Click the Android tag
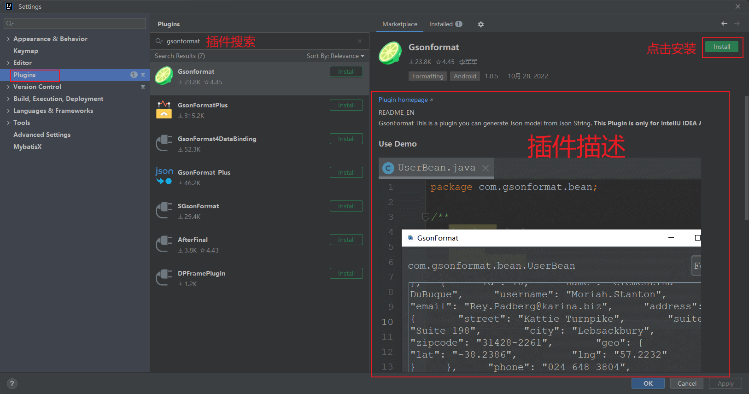Viewport: 749px width, 394px height. (465, 76)
